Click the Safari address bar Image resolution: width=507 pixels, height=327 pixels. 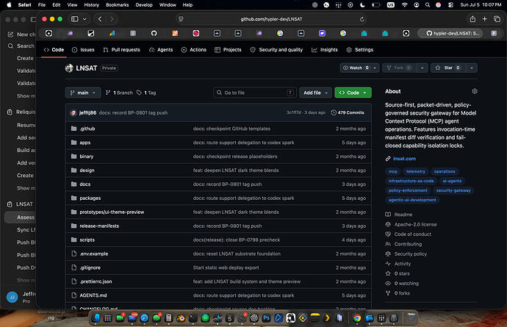271,19
